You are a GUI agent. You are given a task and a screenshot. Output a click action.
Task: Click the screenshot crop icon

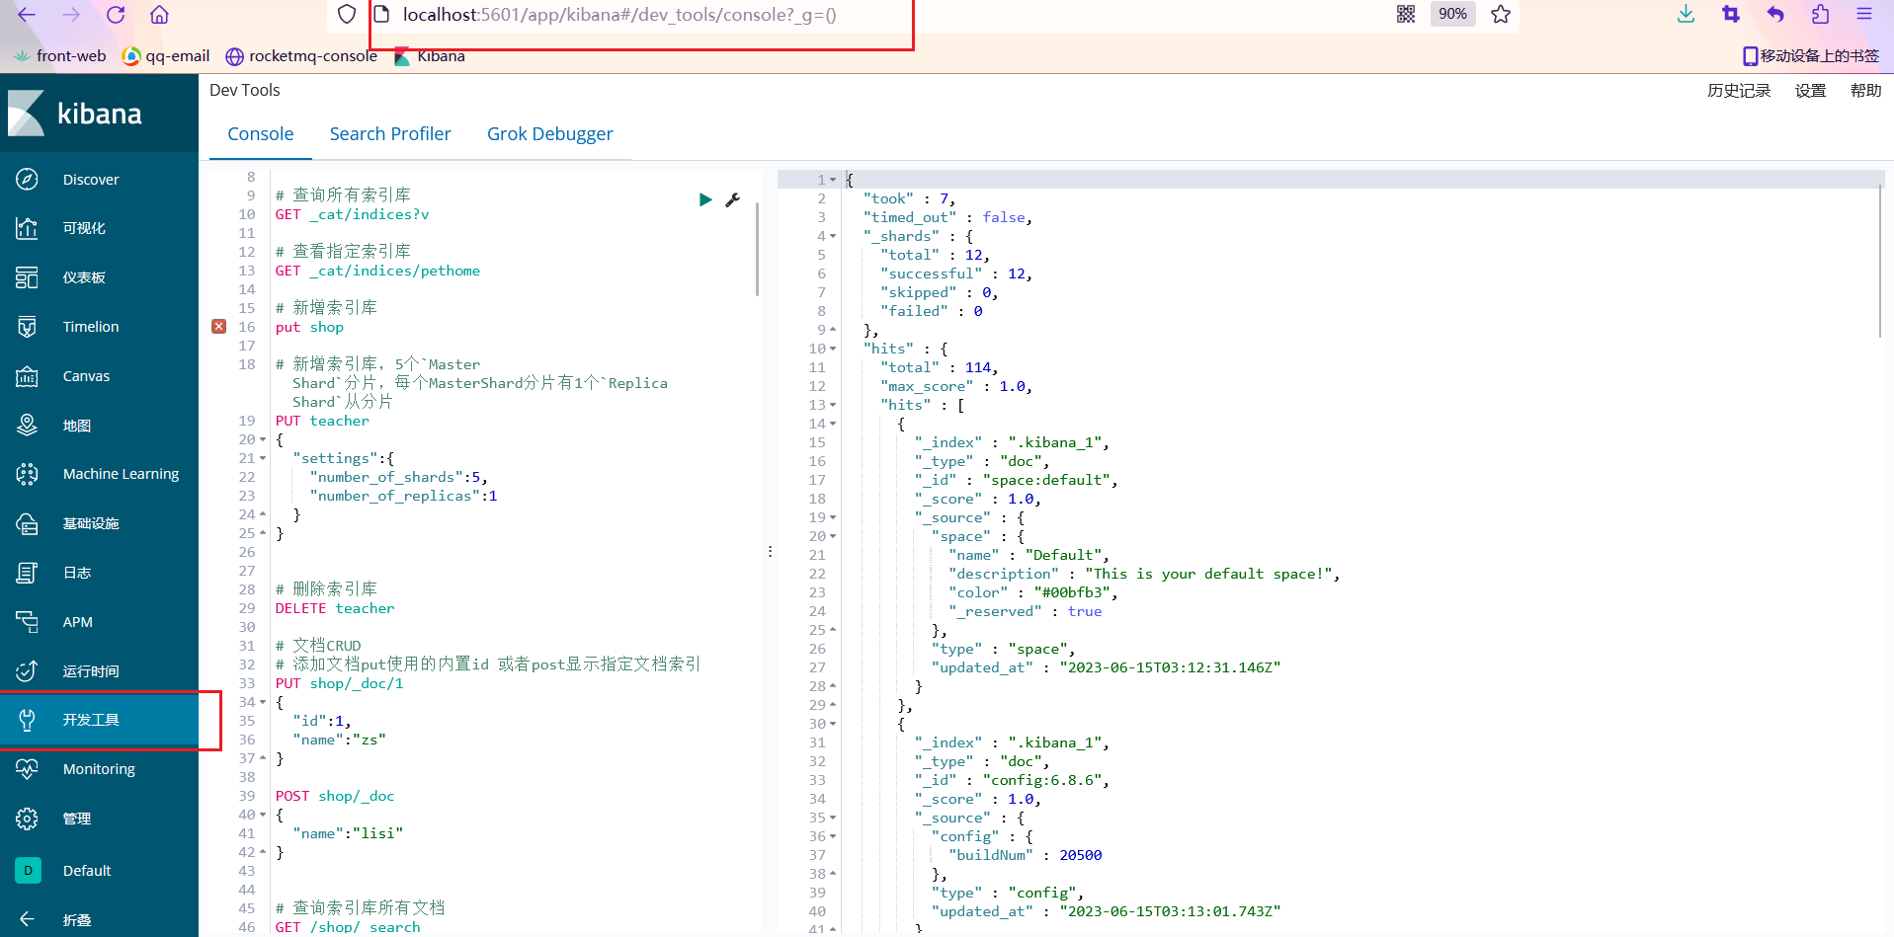pos(1730,14)
